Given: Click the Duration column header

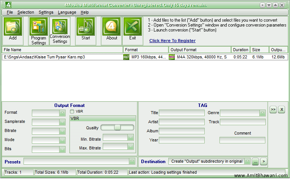Looking at the screenshot, I should [x=241, y=50].
